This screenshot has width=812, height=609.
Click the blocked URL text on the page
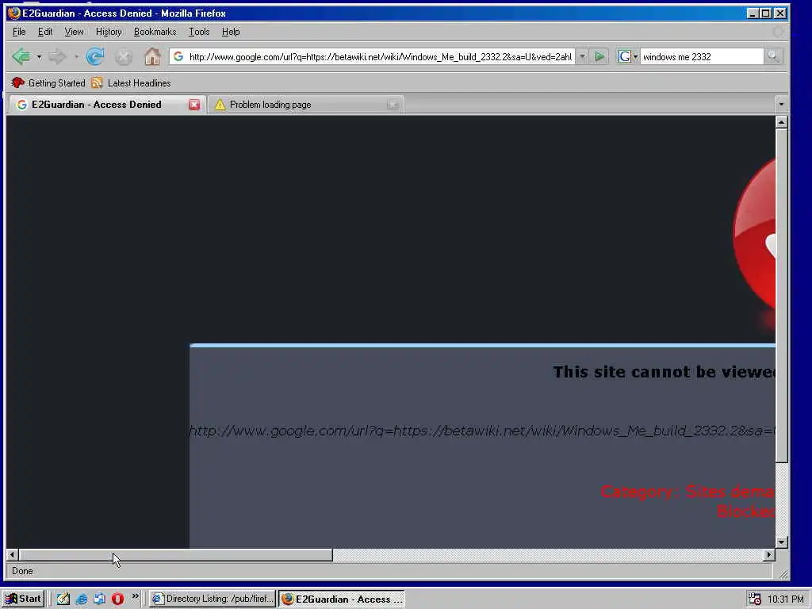(x=482, y=431)
